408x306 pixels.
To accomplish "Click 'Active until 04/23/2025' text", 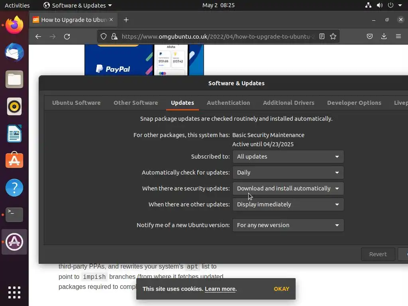I will coord(263,144).
